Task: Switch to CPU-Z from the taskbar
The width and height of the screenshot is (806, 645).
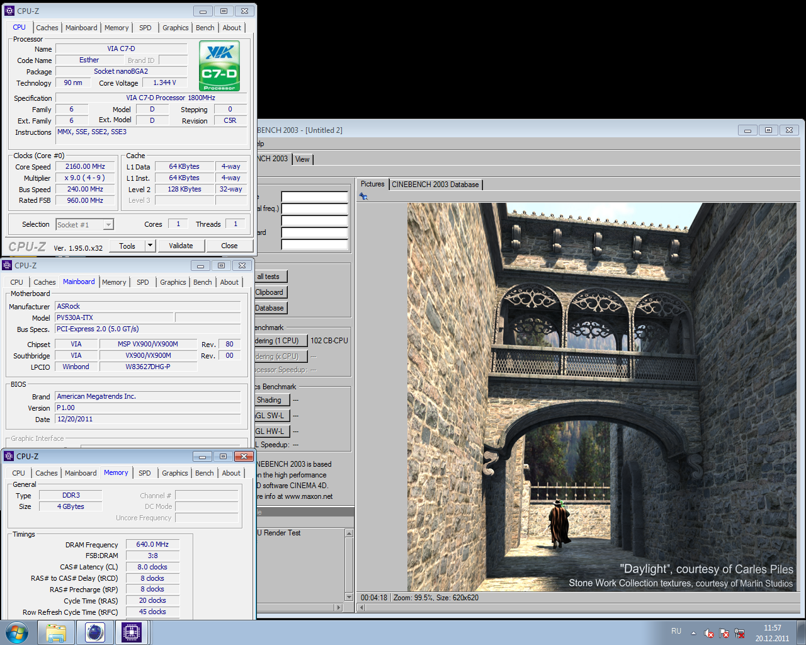Action: 132,632
